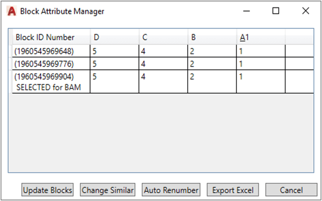The width and height of the screenshot is (322, 201).
Task: Edit B value 2 in row 1960545969904
Action: 212,82
